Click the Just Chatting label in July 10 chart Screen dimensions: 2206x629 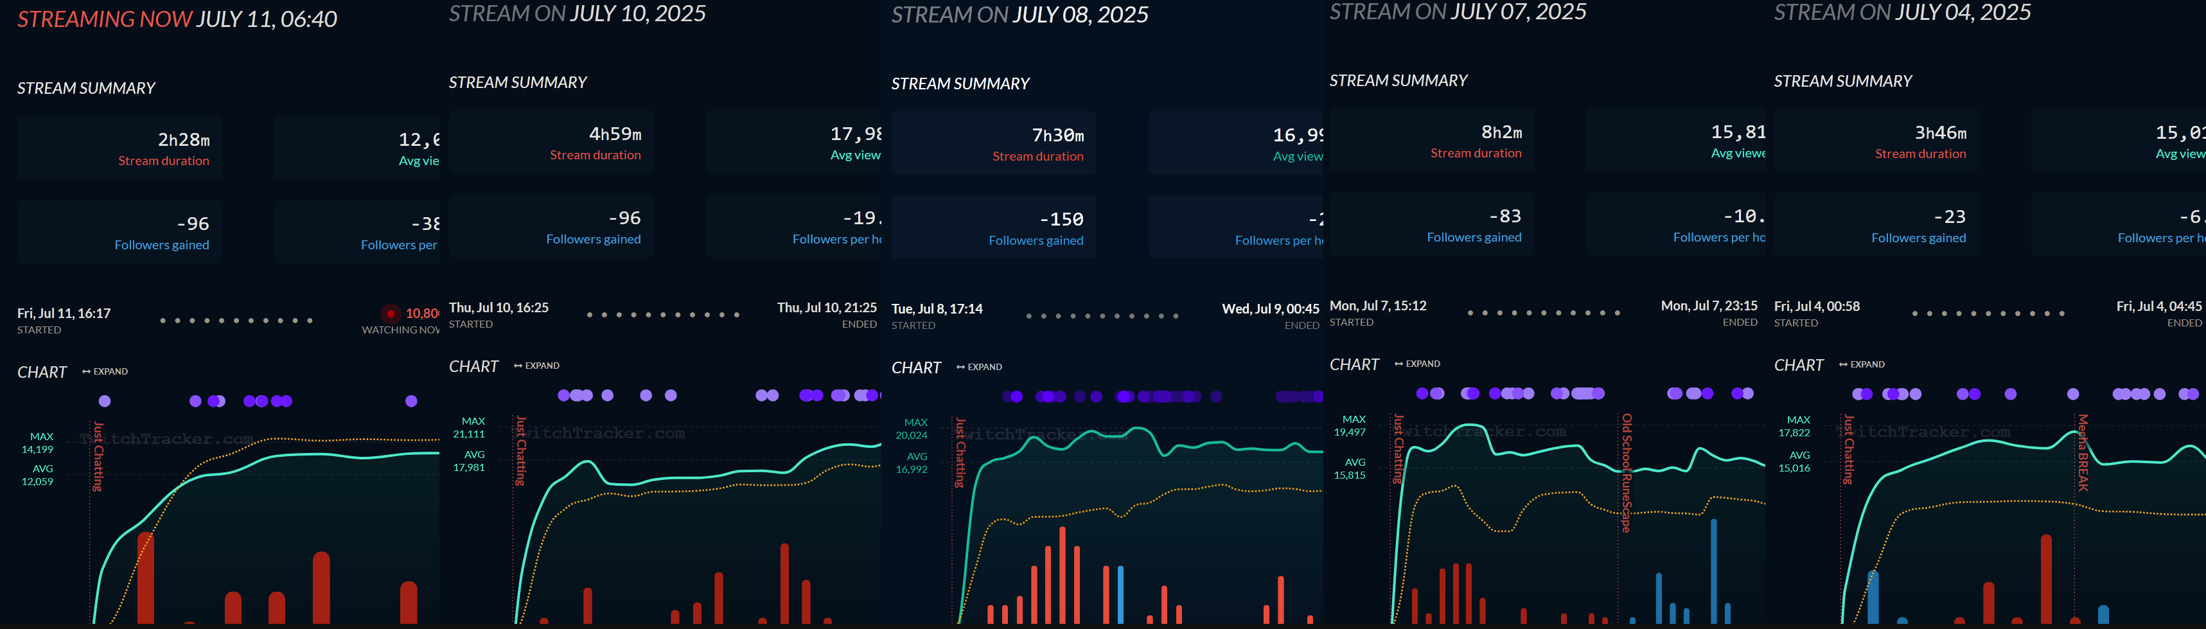click(x=520, y=451)
